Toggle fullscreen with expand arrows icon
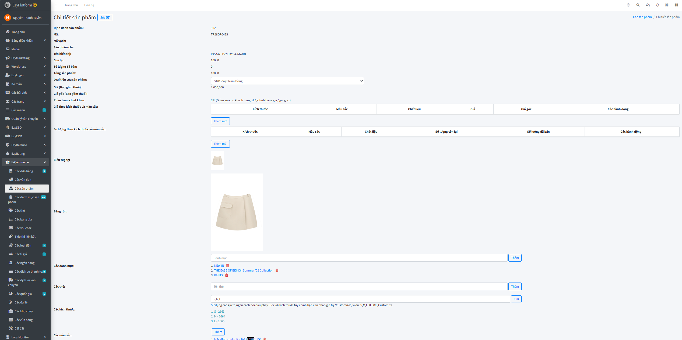The height and width of the screenshot is (340, 682). pos(667,5)
